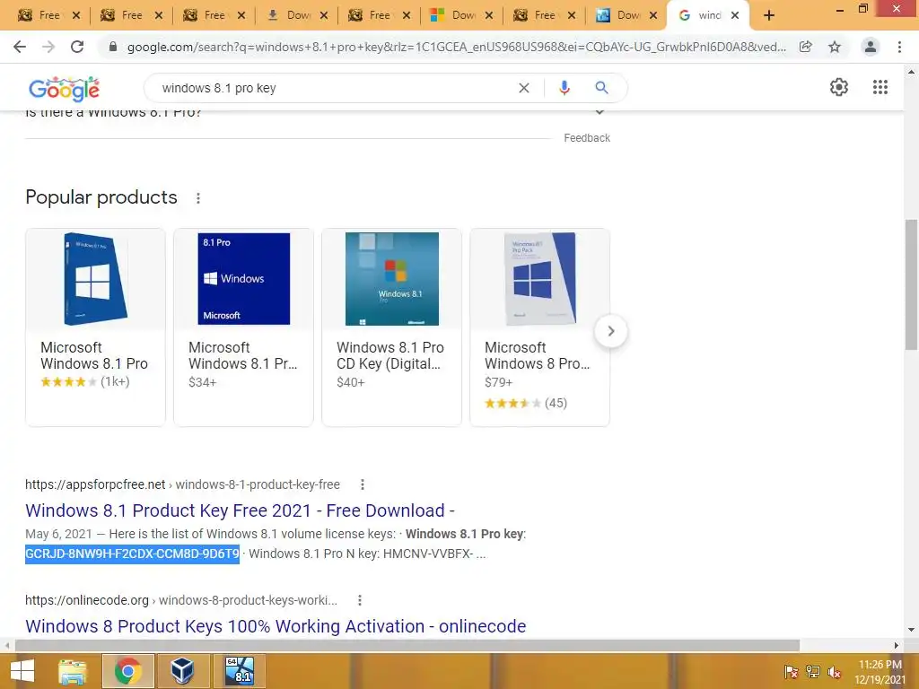919x689 pixels.
Task: Open Microsoft Windows 8 Pro $79+ product
Action: tap(539, 327)
